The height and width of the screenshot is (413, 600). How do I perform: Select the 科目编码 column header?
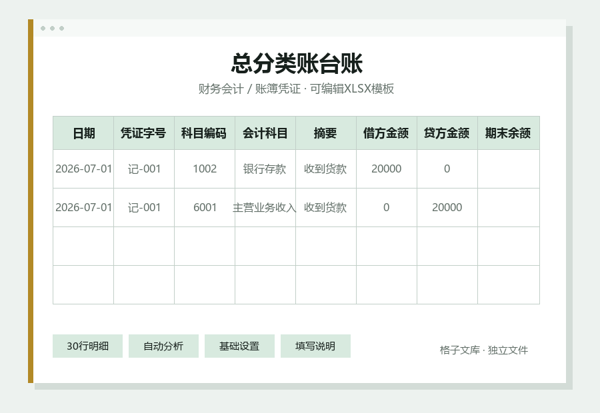point(205,133)
